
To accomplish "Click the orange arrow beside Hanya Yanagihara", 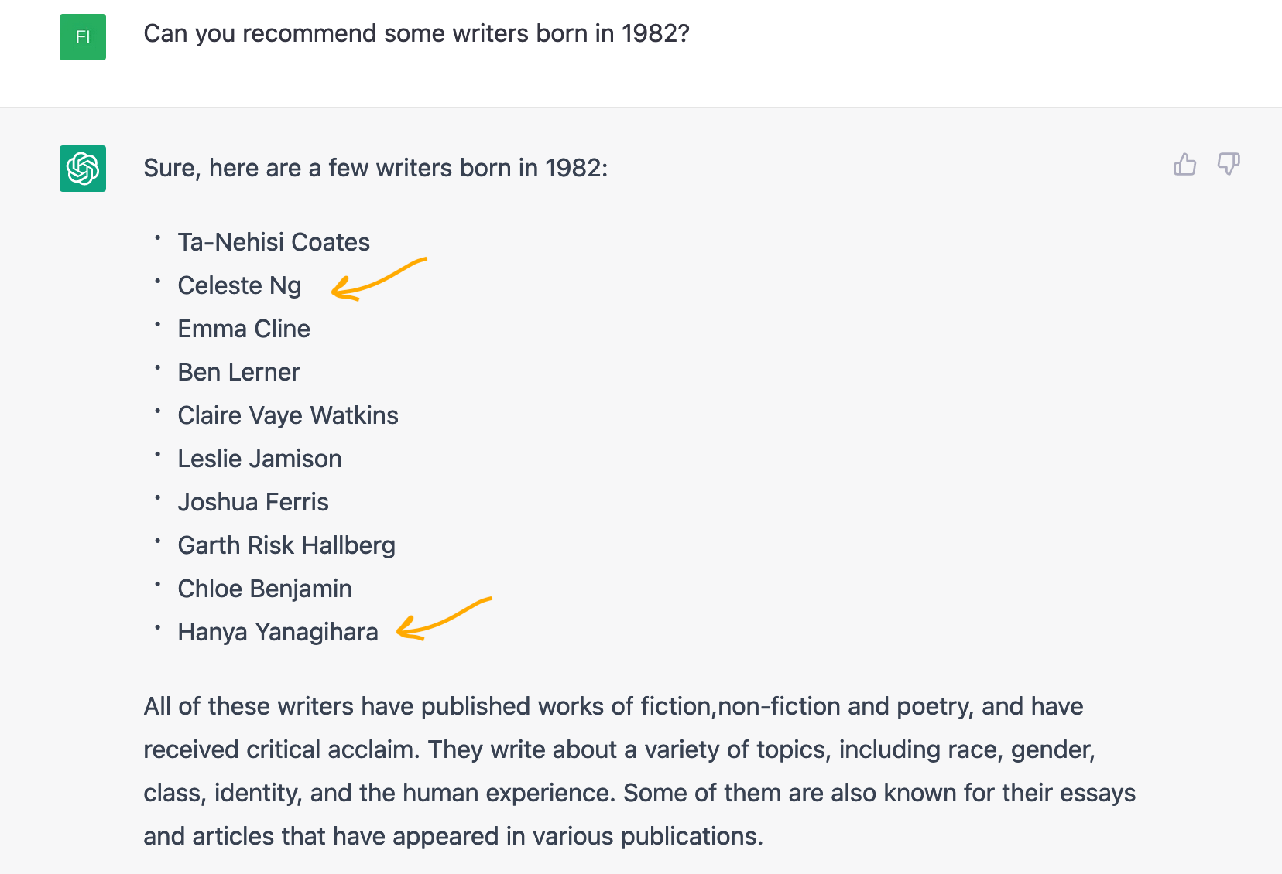I will tap(444, 619).
